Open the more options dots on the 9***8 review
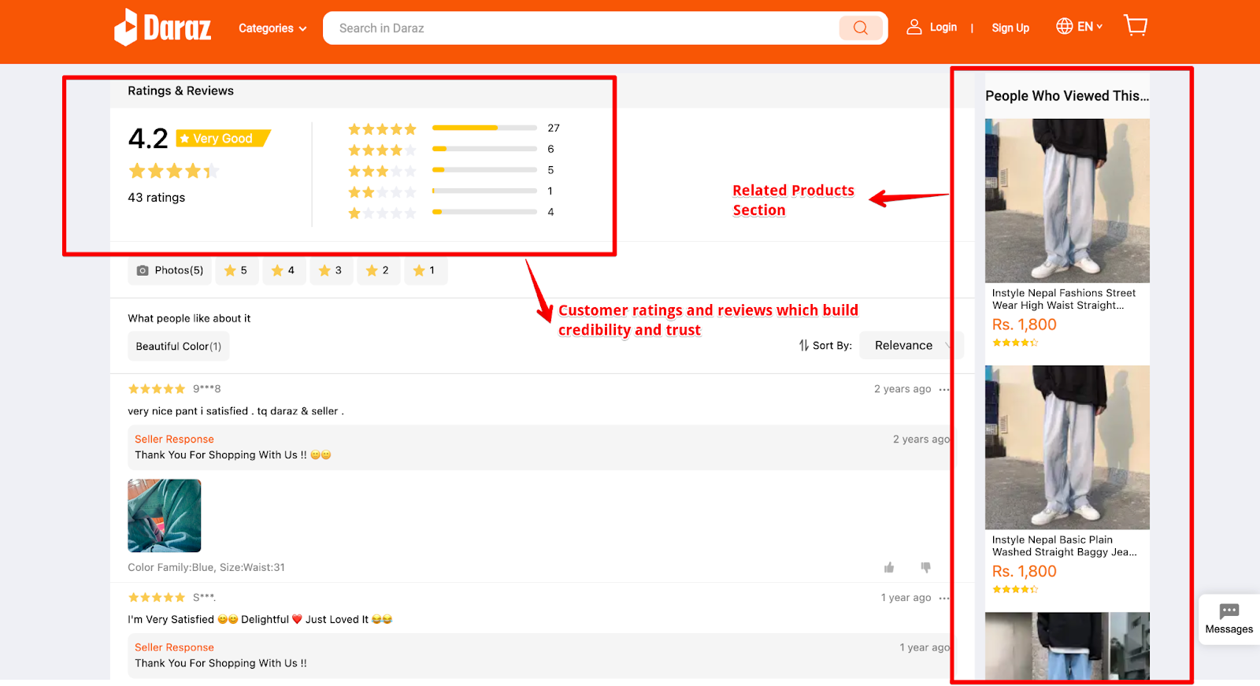Viewport: 1260px width, 686px height. click(x=944, y=389)
